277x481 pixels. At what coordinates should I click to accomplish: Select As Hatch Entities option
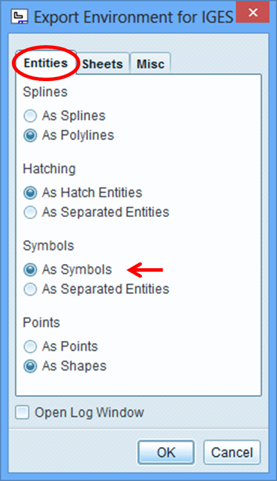coord(82,193)
